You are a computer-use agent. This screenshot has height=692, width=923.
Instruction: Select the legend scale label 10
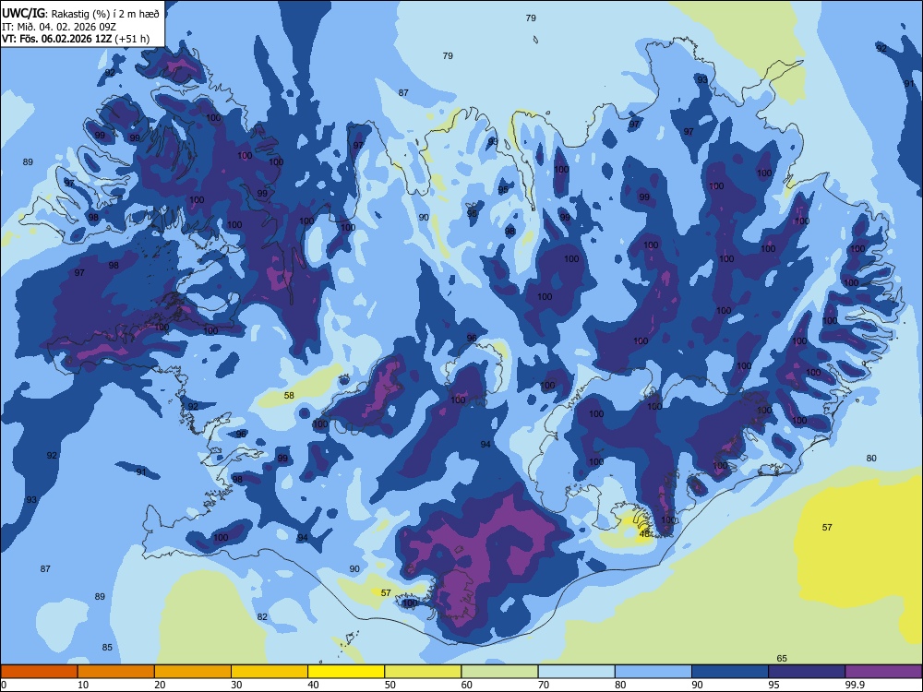pyautogui.click(x=83, y=685)
